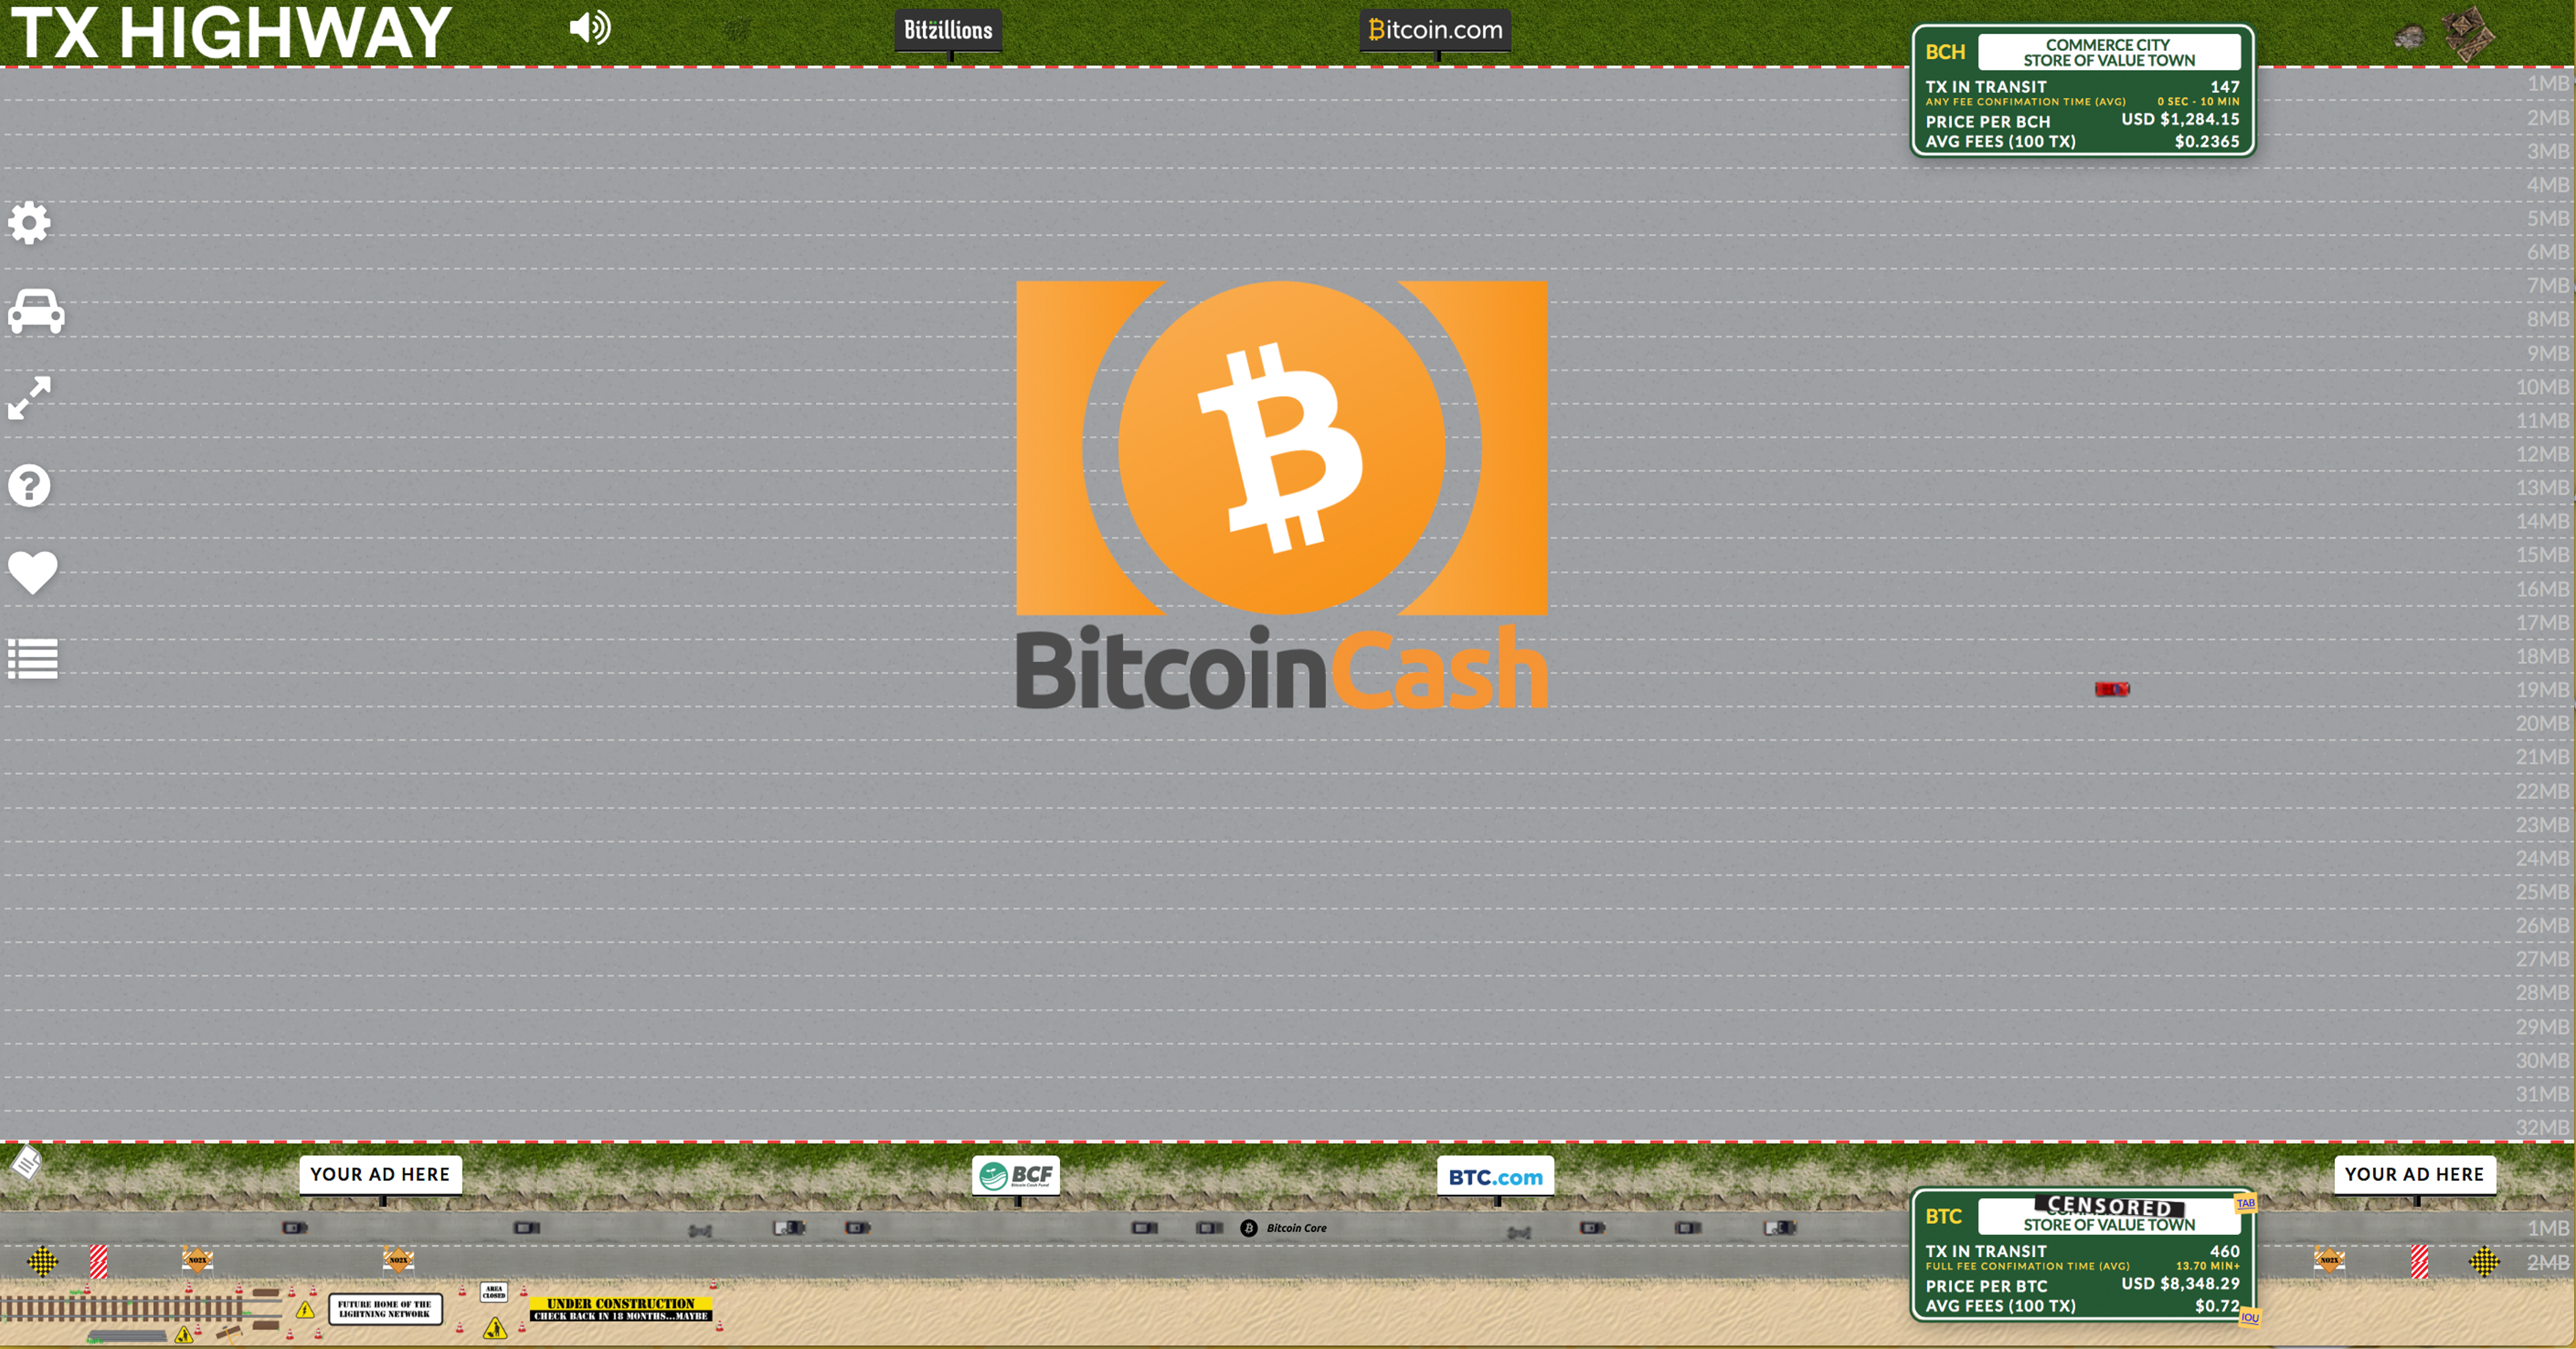The width and height of the screenshot is (2576, 1349).
Task: Mute the sound with the speaker icon
Action: tap(590, 27)
